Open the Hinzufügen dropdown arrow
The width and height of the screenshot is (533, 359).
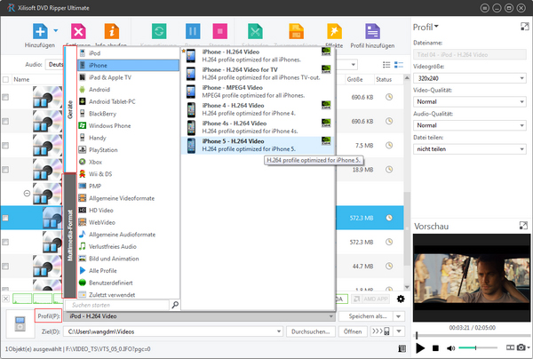[x=56, y=30]
